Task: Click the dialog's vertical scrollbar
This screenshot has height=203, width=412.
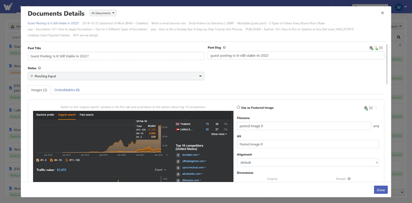Action: tap(387, 64)
